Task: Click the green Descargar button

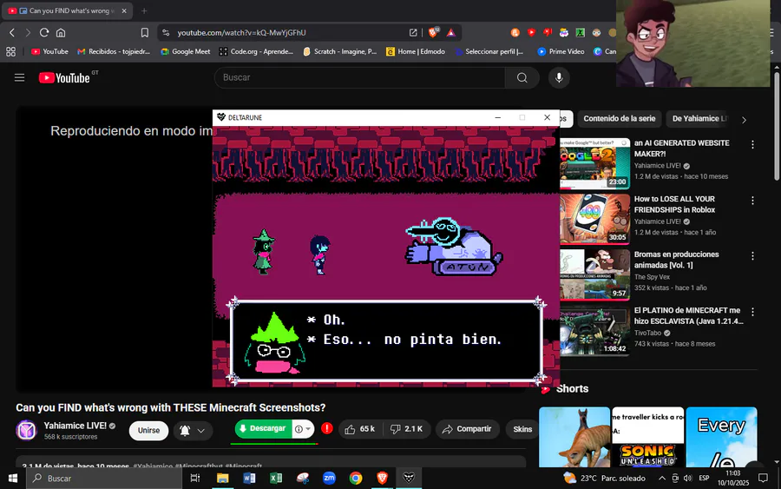Action: (264, 429)
